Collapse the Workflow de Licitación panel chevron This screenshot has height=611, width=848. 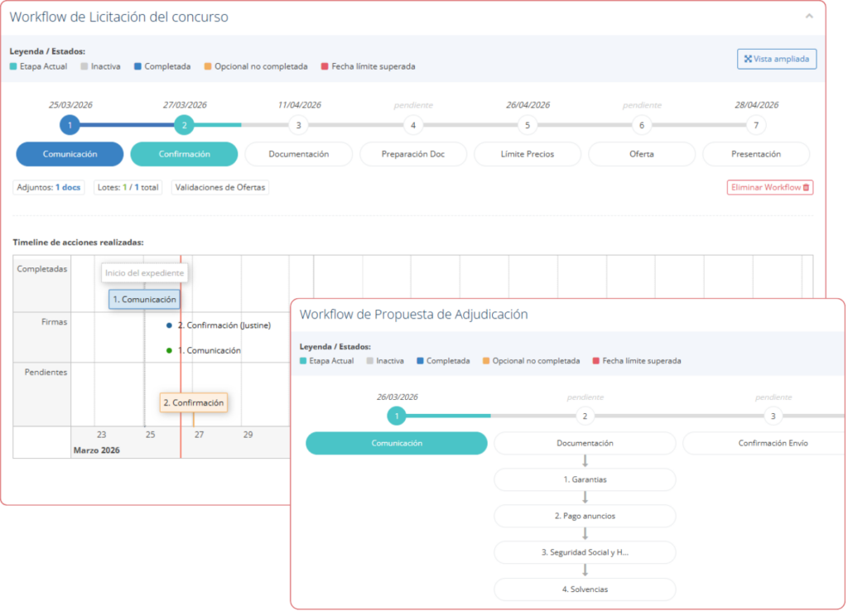click(808, 16)
